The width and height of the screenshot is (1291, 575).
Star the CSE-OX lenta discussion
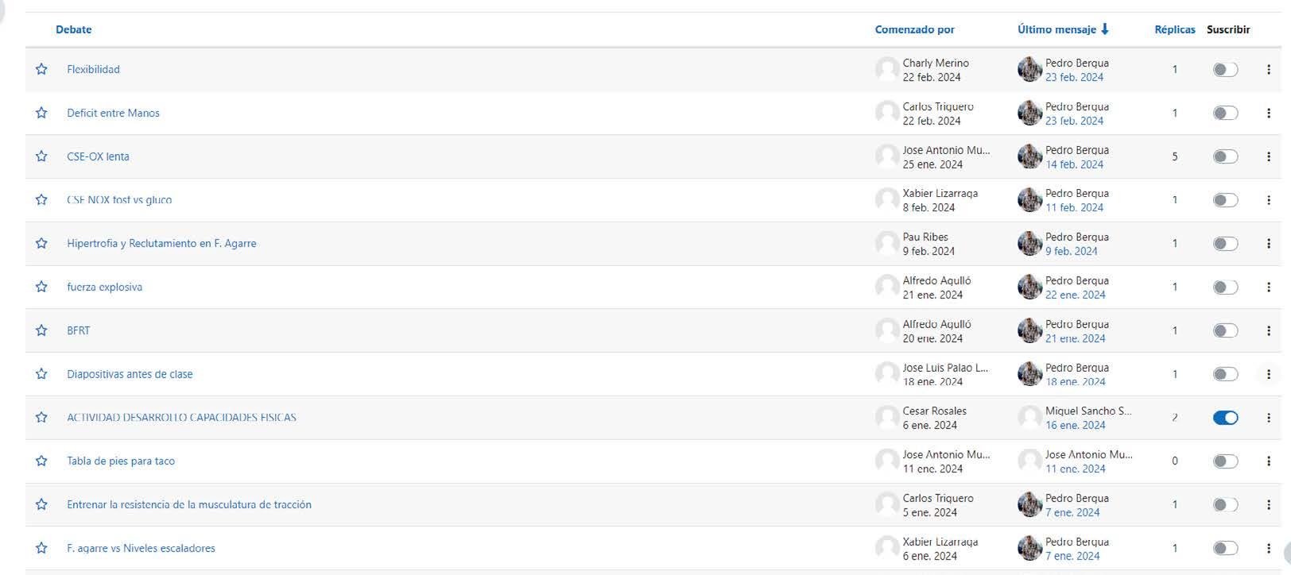41,156
